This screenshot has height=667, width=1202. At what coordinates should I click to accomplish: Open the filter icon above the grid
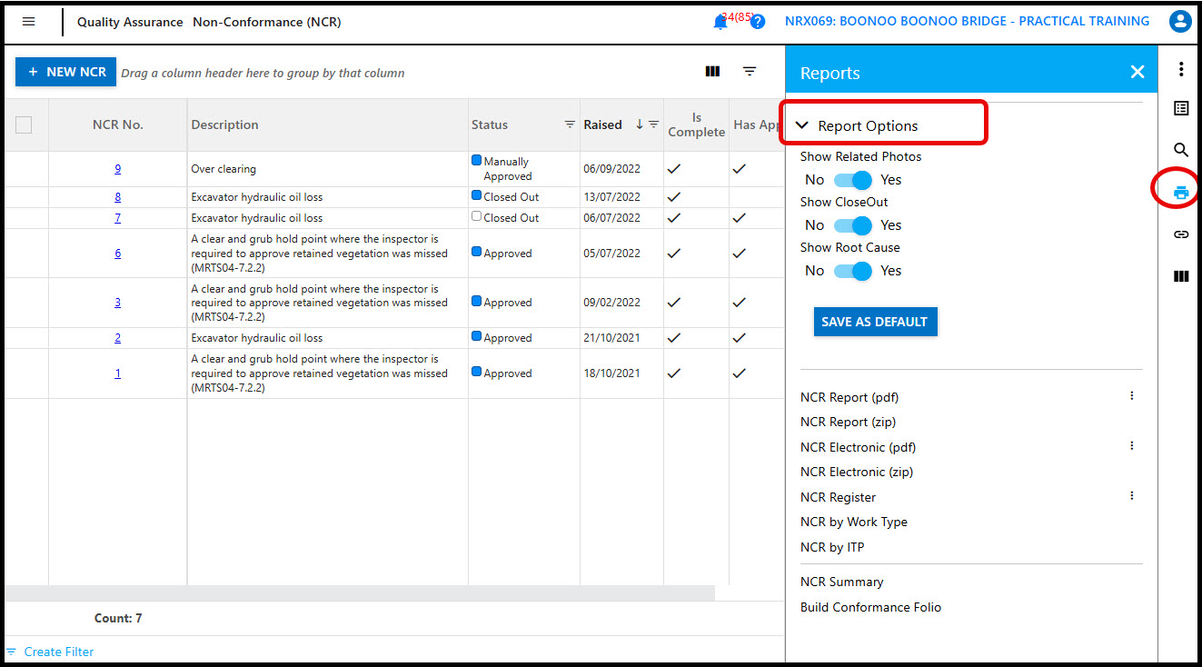coord(750,72)
